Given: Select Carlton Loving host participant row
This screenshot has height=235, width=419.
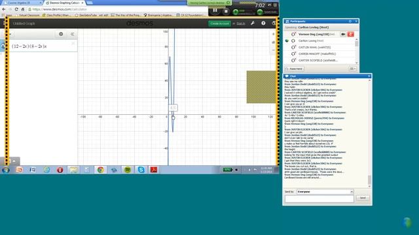Looking at the screenshot, I should click(x=319, y=40).
